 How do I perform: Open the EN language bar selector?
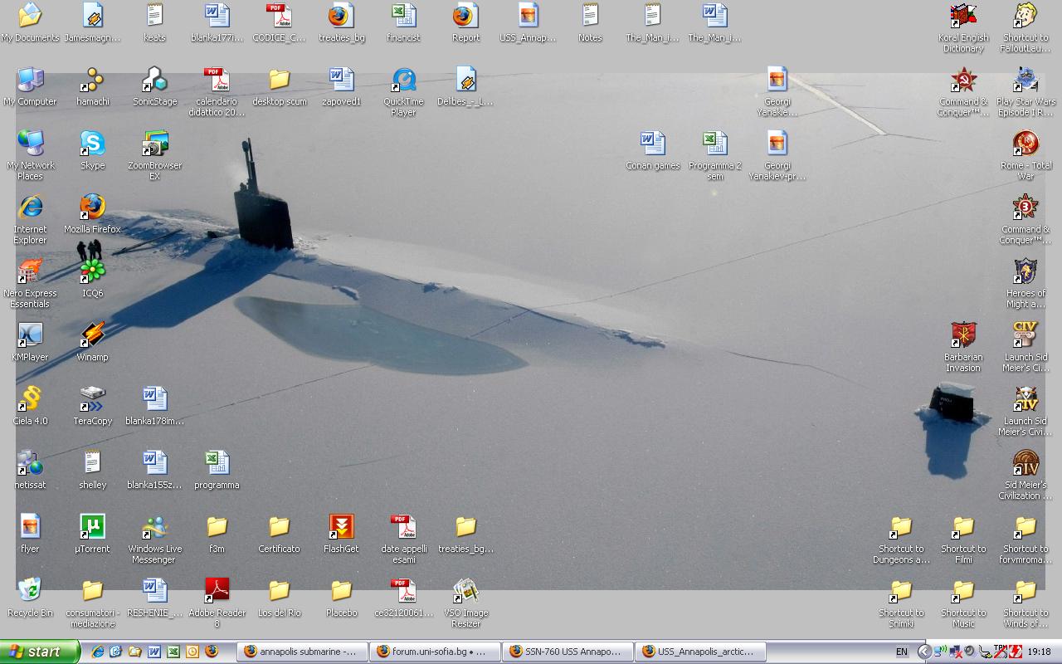coord(901,652)
